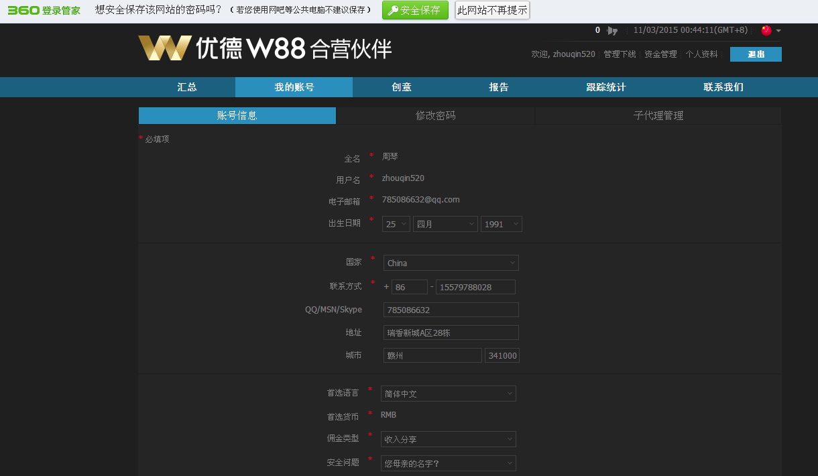Expand the language arrow beside the flag
Screen dimensions: 818x476
point(778,31)
